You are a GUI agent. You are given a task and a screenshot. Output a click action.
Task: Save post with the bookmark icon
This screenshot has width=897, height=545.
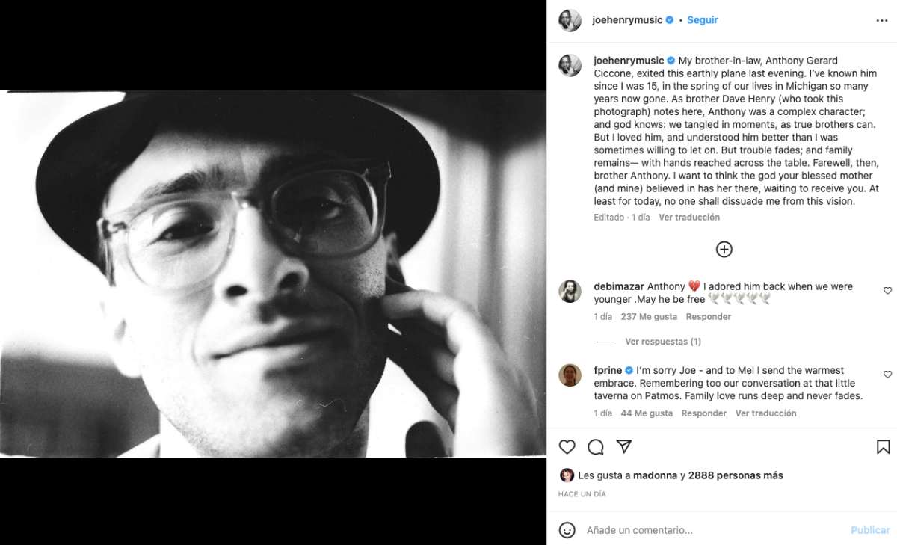tap(883, 447)
